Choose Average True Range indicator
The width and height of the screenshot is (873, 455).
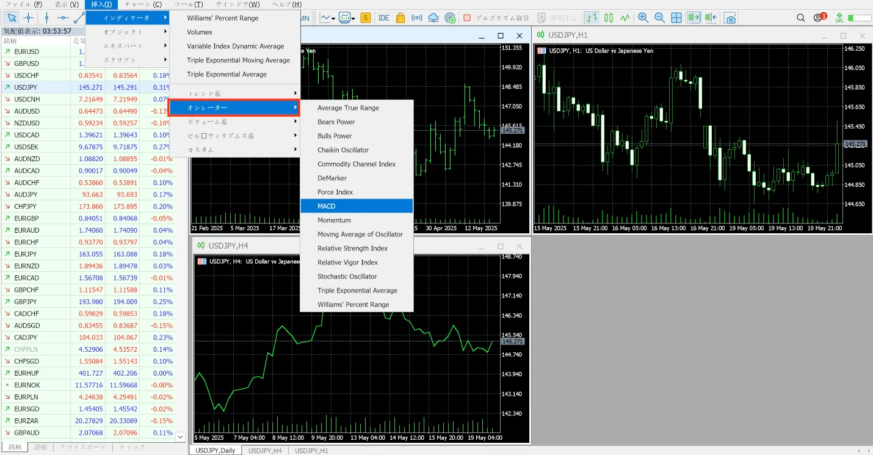click(x=357, y=107)
